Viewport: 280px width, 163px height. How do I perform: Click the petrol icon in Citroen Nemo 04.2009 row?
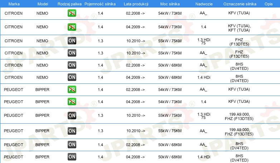point(72,27)
